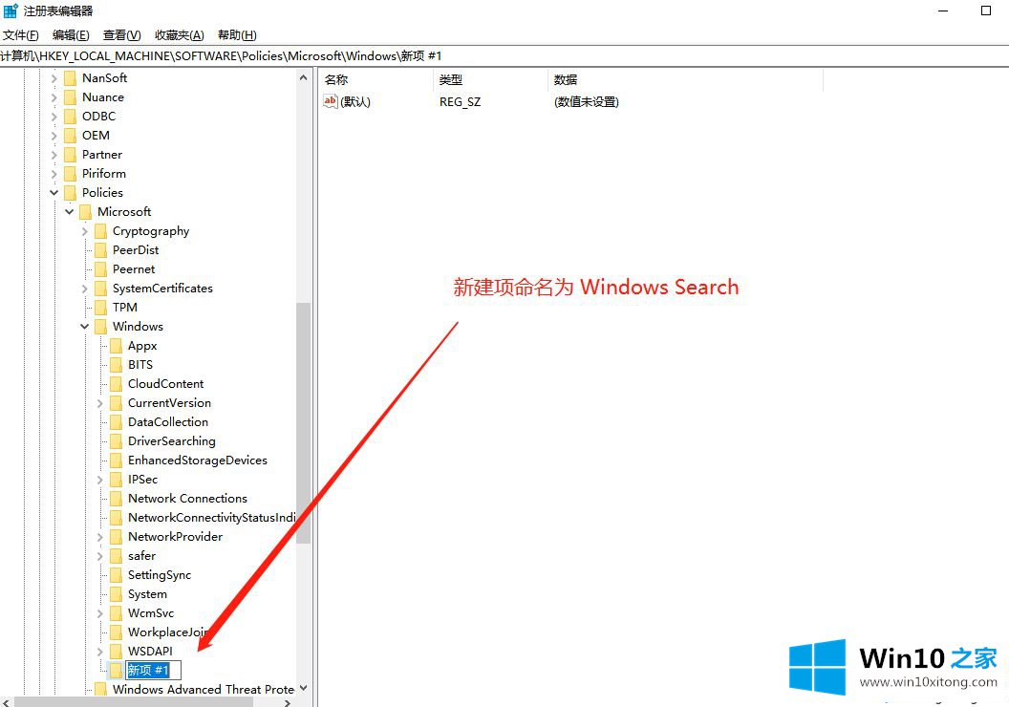Expand the WSDAPI key

pyautogui.click(x=99, y=652)
